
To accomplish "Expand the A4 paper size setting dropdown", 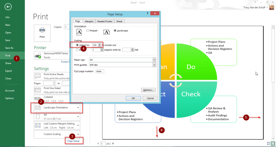I will [78, 117].
